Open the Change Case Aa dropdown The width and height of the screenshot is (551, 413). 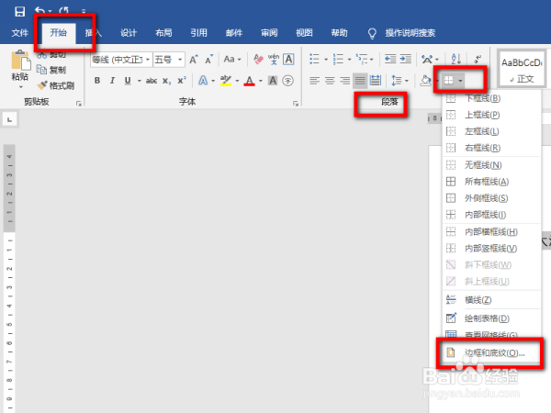point(232,60)
